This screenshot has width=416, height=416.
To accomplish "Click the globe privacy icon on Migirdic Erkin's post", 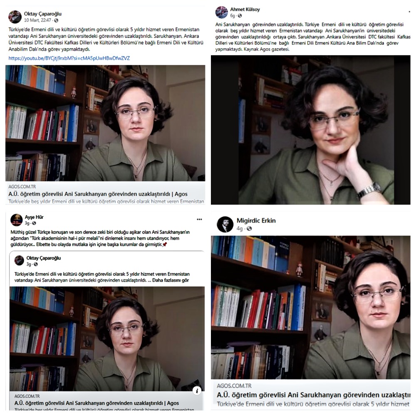I will [x=249, y=228].
